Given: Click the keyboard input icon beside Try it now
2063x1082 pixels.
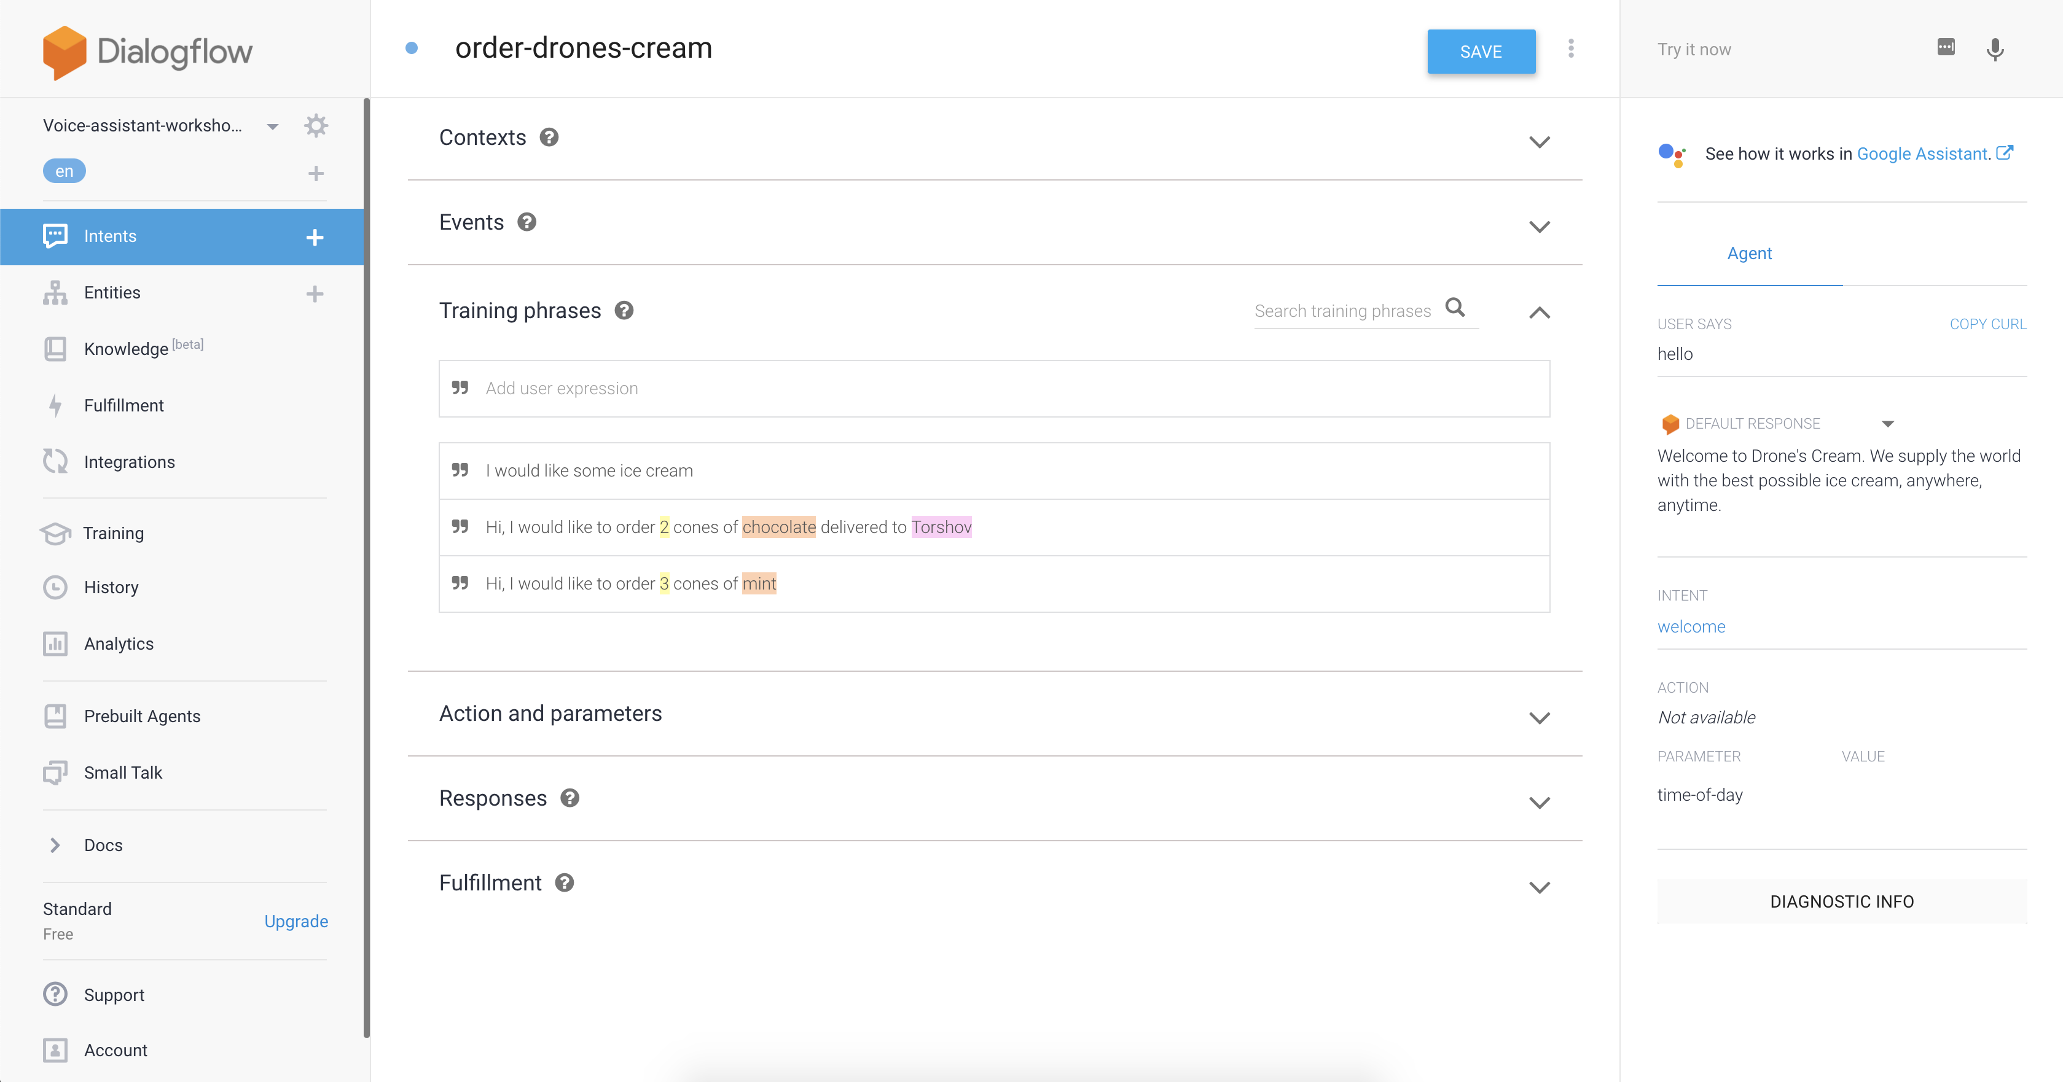Looking at the screenshot, I should click(1946, 47).
